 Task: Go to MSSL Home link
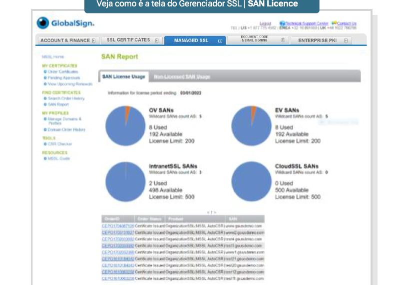pyautogui.click(x=53, y=56)
